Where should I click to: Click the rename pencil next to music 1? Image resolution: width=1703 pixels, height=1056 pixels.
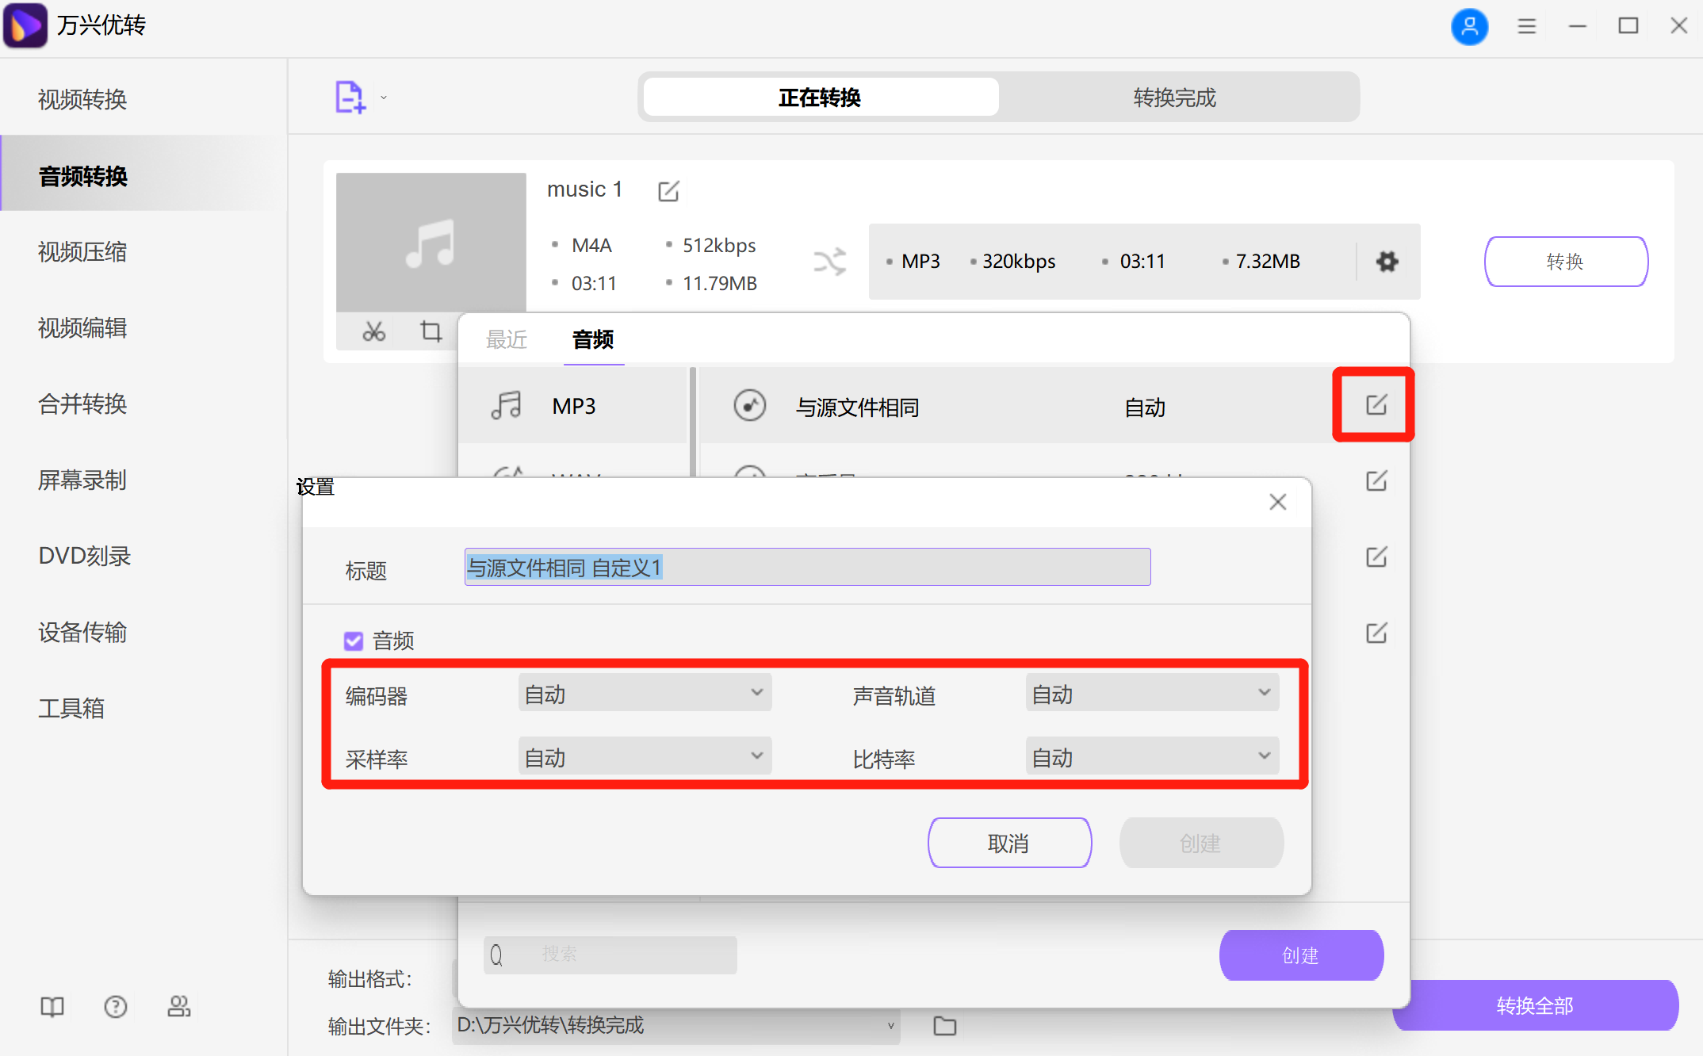[669, 190]
